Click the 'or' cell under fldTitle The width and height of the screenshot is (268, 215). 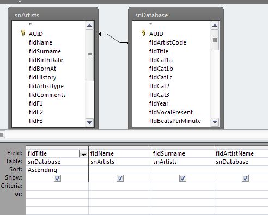(57, 194)
